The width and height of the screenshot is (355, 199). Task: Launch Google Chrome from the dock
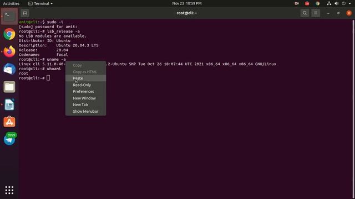tap(9, 34)
